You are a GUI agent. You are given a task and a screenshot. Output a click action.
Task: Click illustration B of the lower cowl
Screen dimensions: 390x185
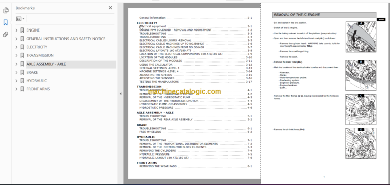tap(361, 75)
